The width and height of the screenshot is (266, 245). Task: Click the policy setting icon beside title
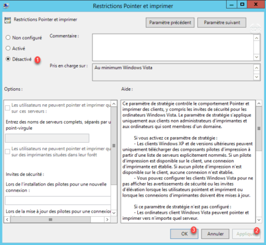7,20
